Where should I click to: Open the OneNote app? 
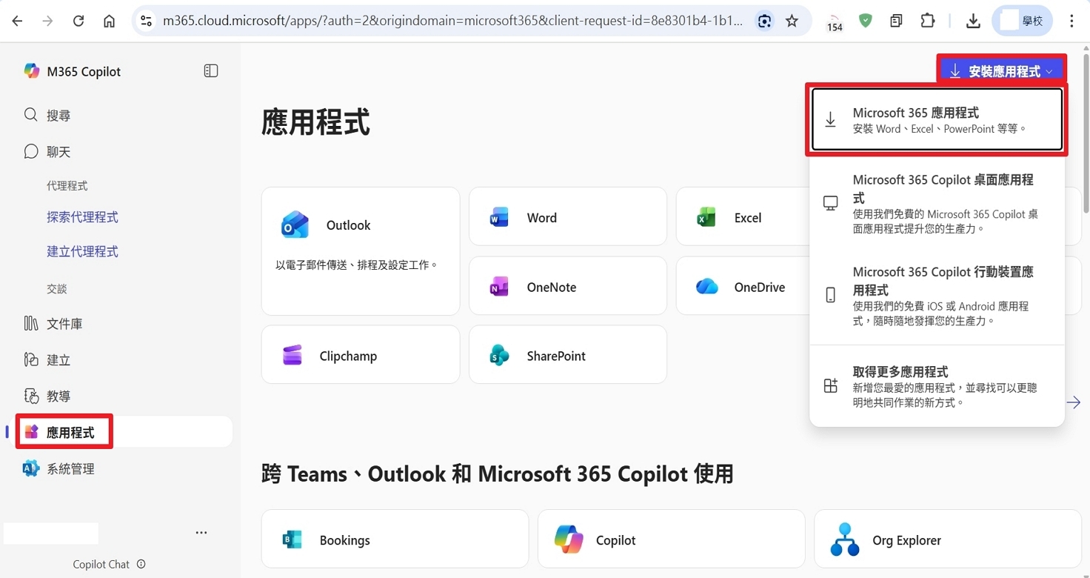(567, 288)
